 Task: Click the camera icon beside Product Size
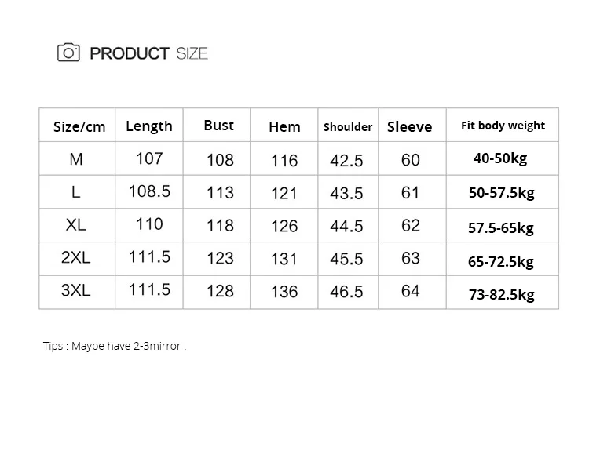pyautogui.click(x=69, y=53)
